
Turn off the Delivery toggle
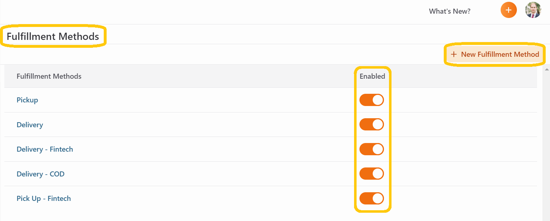point(372,124)
